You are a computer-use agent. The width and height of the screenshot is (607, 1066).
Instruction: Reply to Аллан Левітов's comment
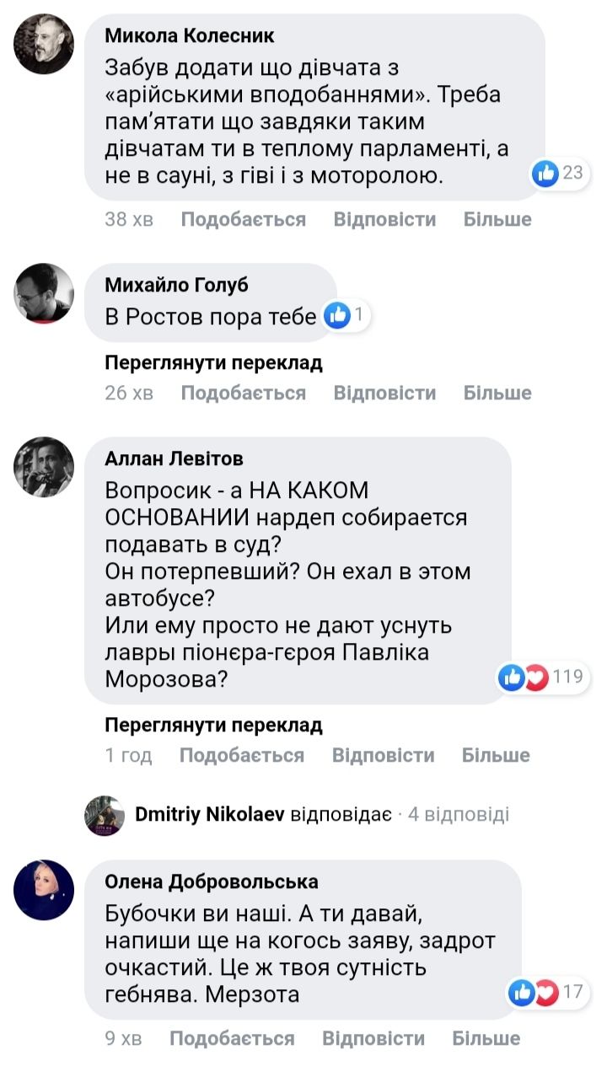tap(383, 755)
